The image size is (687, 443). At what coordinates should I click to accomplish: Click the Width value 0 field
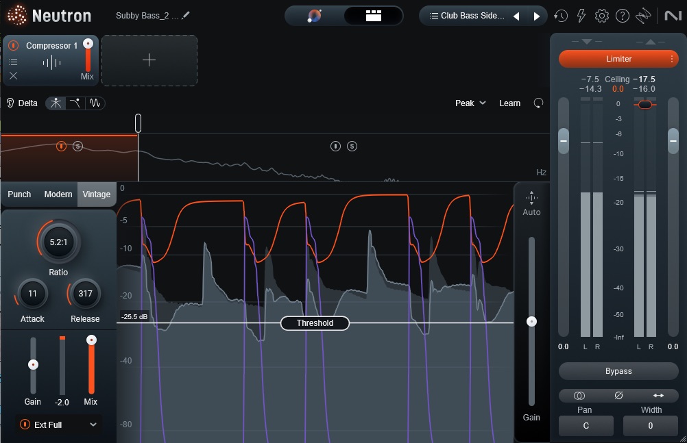tap(650, 425)
